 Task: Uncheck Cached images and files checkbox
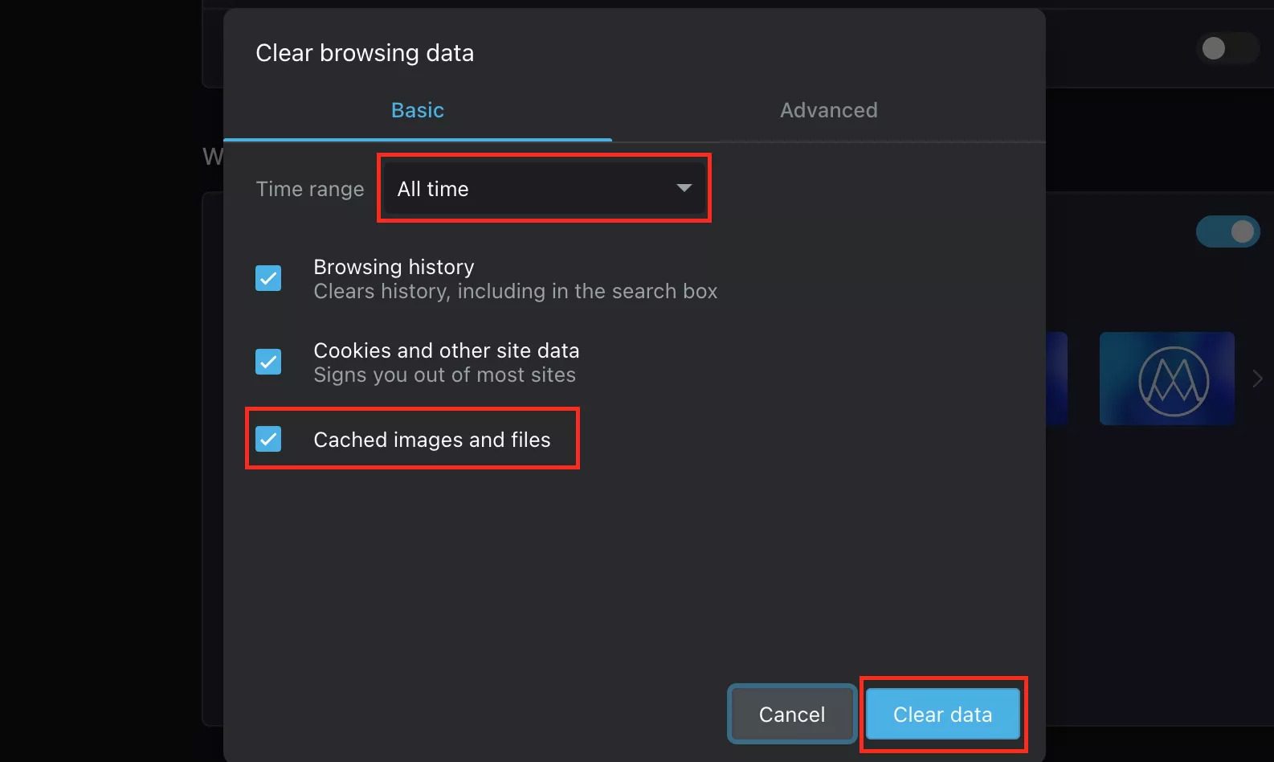coord(268,439)
